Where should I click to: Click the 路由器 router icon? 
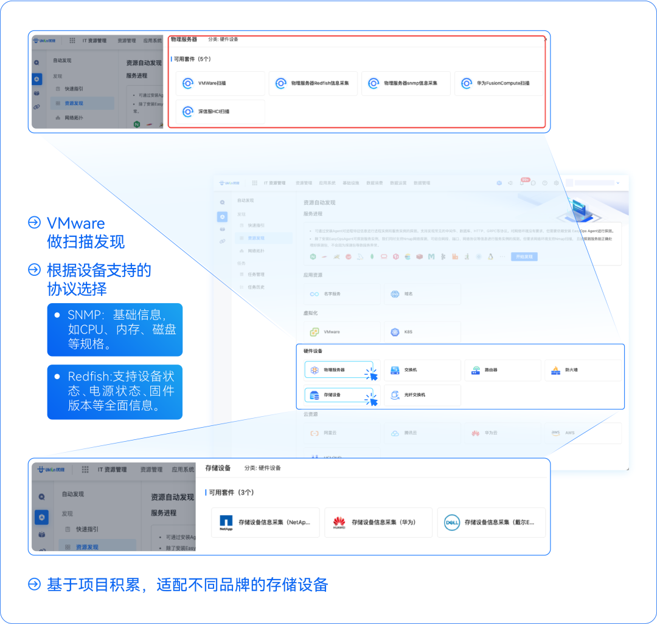point(476,370)
